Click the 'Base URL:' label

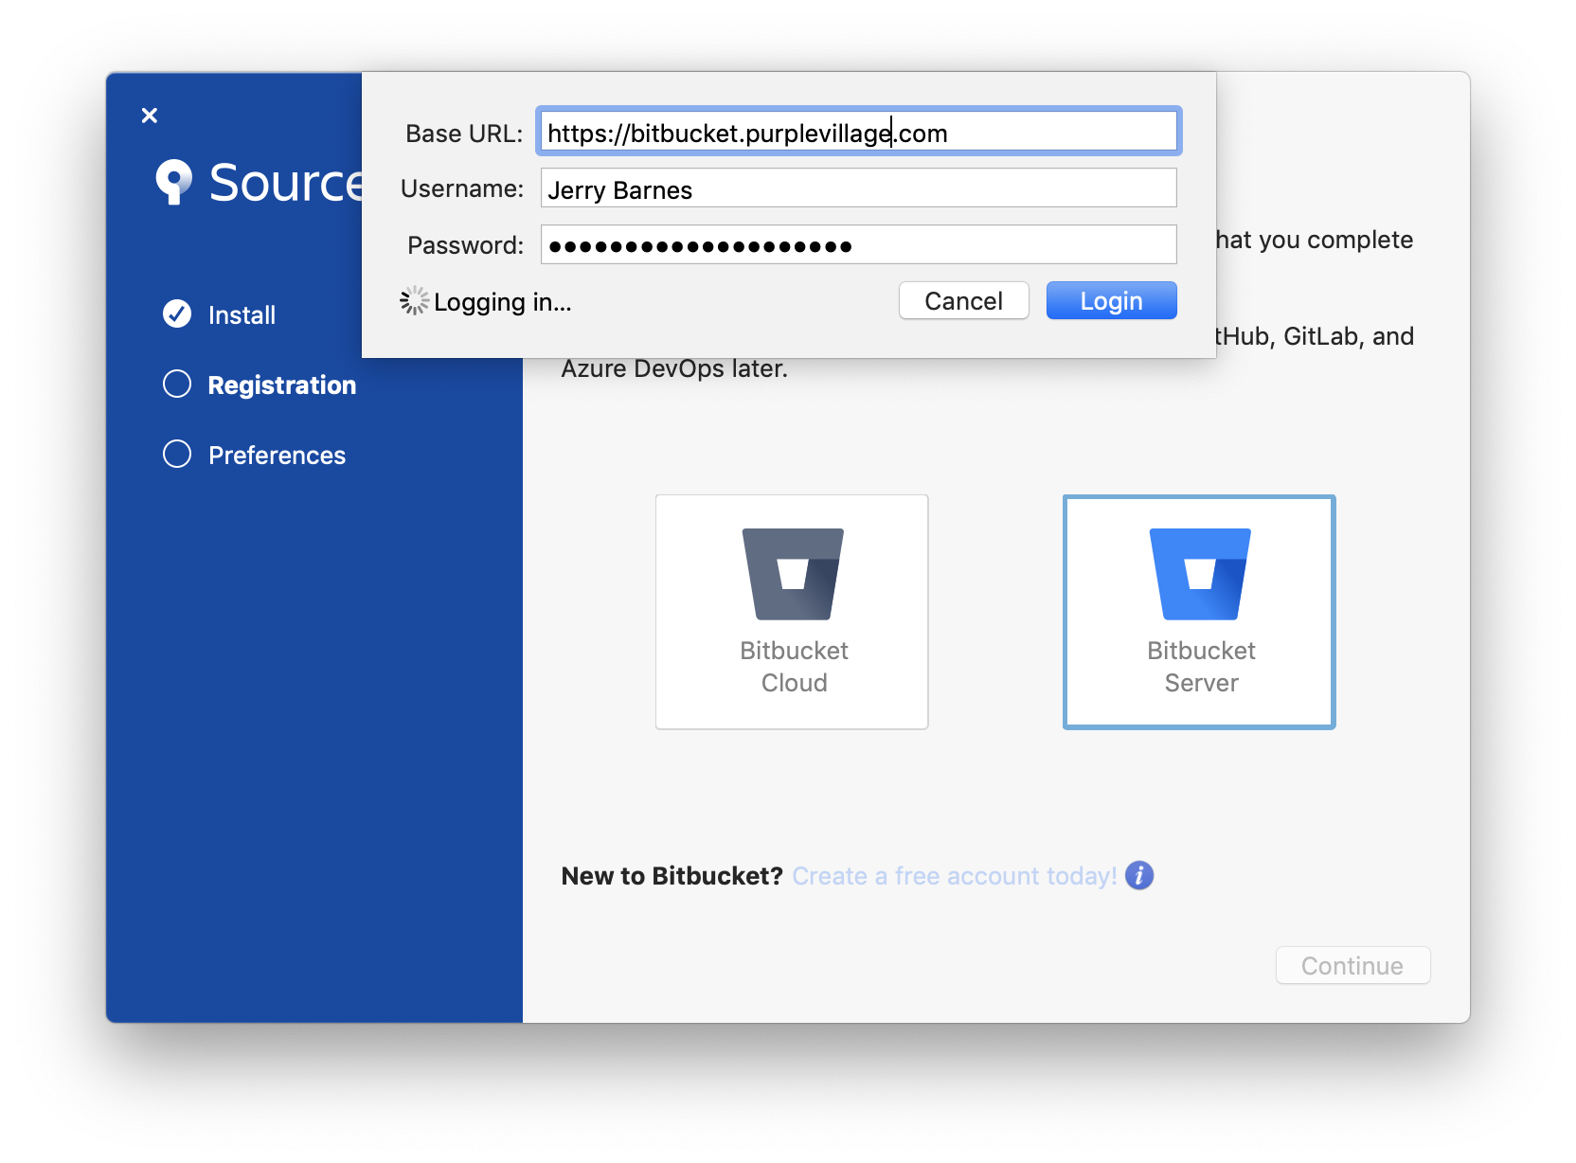464,134
